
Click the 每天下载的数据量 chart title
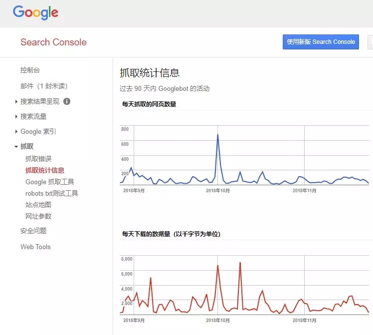[171, 234]
